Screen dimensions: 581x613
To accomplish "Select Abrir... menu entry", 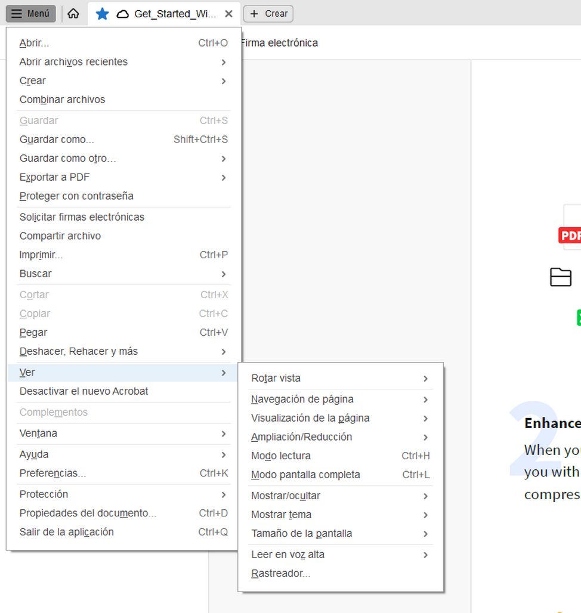I will coord(123,42).
